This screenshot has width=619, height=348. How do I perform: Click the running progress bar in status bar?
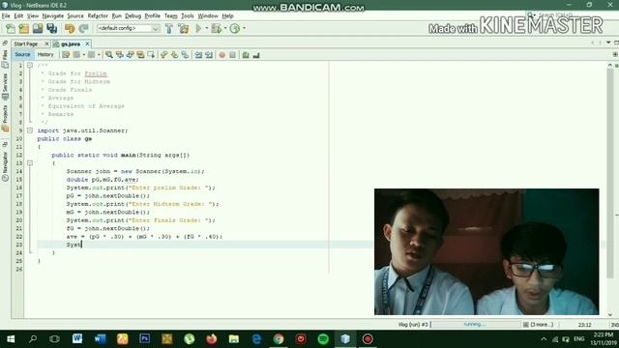(475, 325)
